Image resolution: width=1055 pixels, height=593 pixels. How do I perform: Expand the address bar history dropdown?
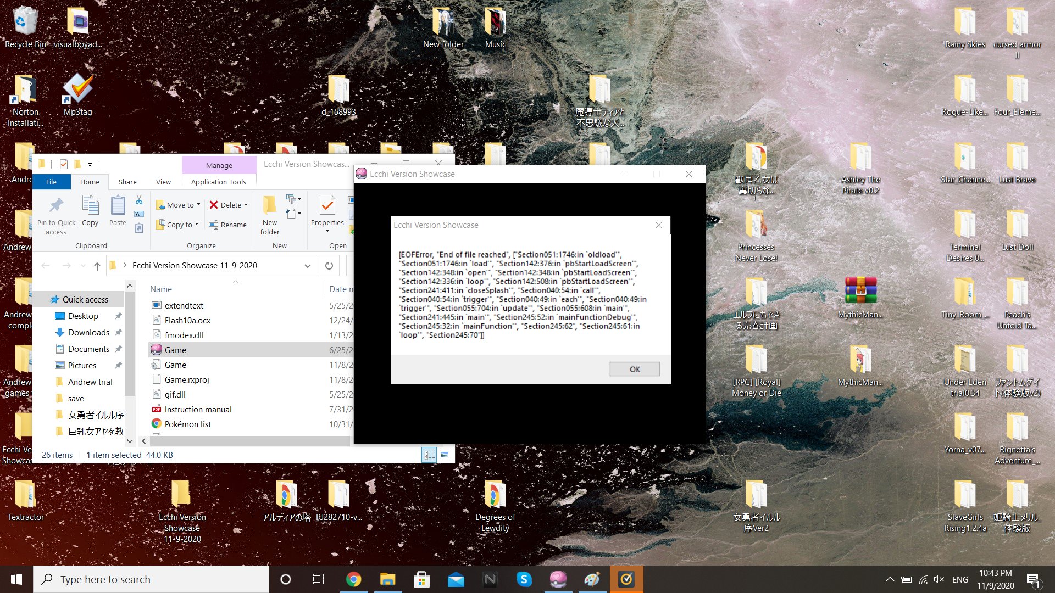(x=308, y=266)
